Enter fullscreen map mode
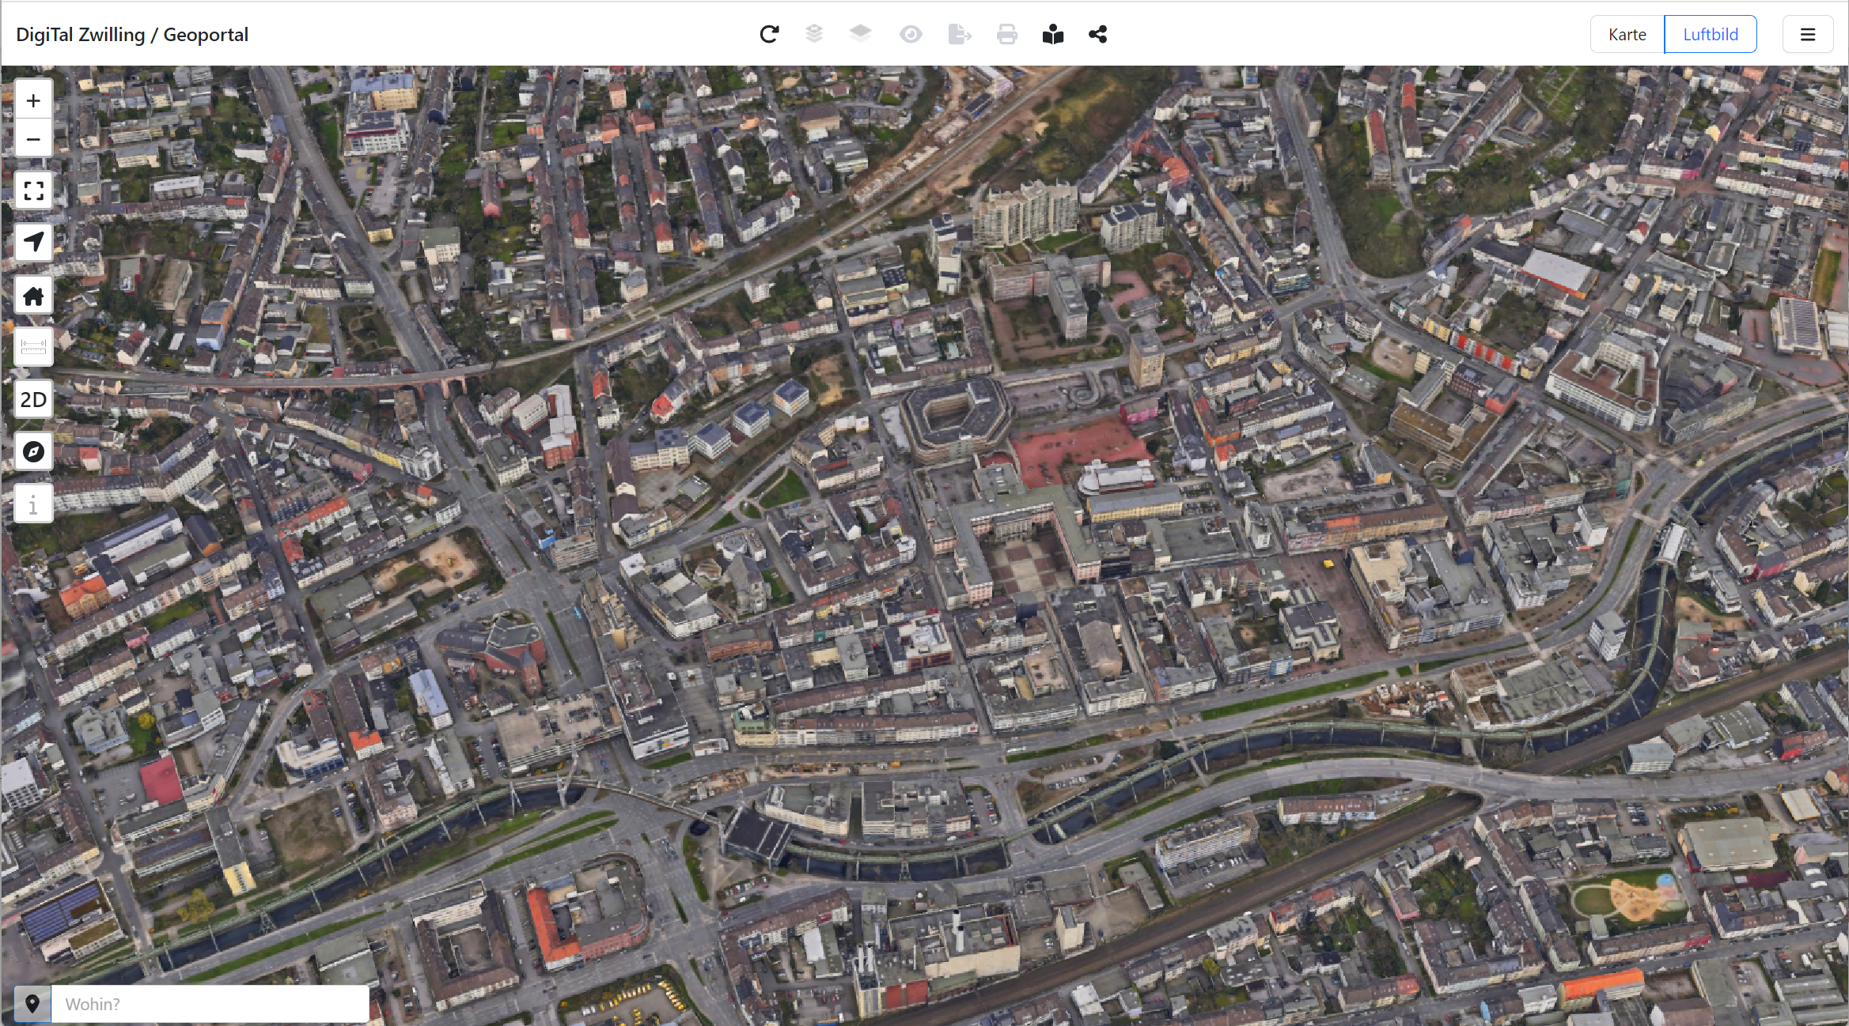This screenshot has width=1849, height=1026. tap(33, 190)
